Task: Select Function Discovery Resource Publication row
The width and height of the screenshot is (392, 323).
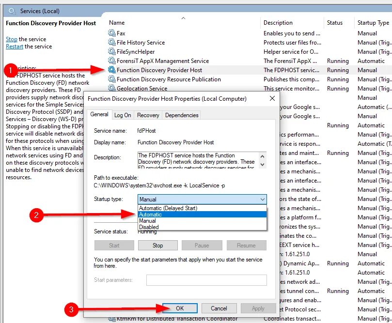Action: pos(169,79)
